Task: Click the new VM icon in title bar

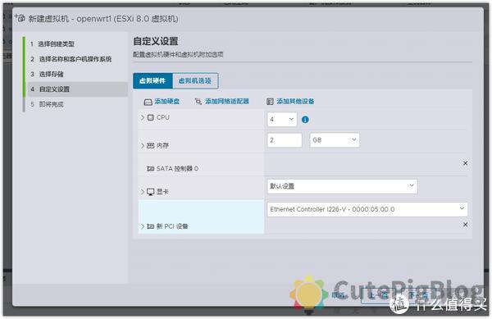Action: pos(20,18)
